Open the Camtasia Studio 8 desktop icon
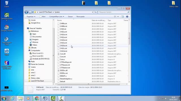This screenshot has width=181, height=101. (7, 17)
